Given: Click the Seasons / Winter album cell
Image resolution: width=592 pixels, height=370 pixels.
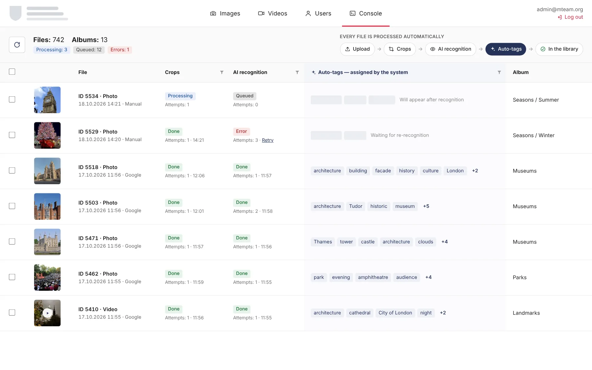Looking at the screenshot, I should pos(533,136).
